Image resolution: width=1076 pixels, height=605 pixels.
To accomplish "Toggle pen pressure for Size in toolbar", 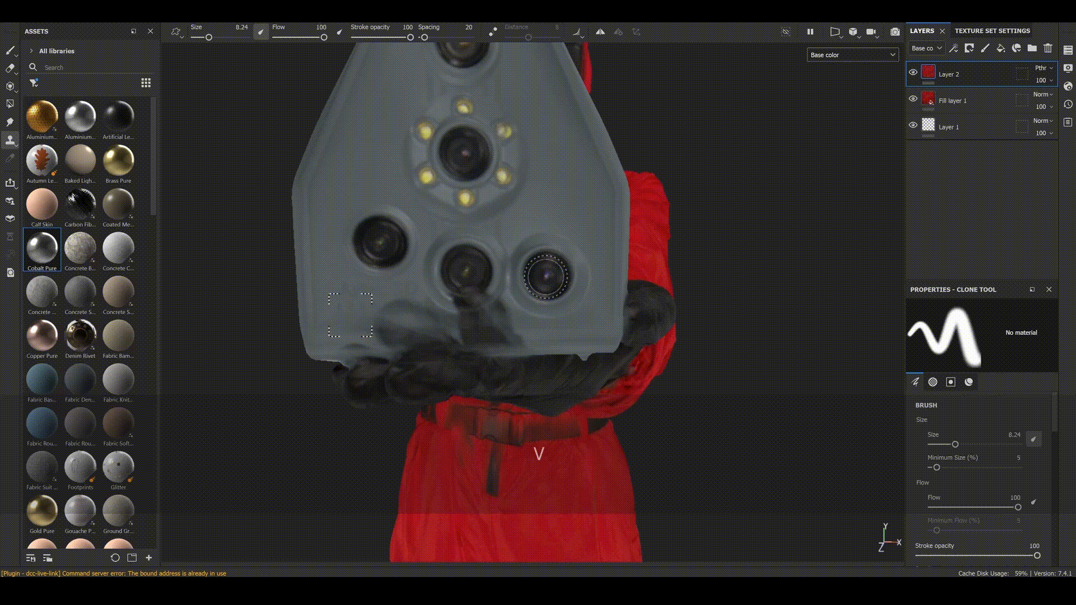I will pos(261,32).
